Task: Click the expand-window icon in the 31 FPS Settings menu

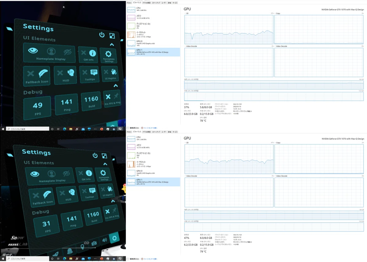Action: (104, 156)
